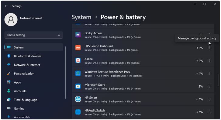This screenshot has width=221, height=120.
Task: Click the Network wifi icon in sidebar
Action: (x=9, y=65)
